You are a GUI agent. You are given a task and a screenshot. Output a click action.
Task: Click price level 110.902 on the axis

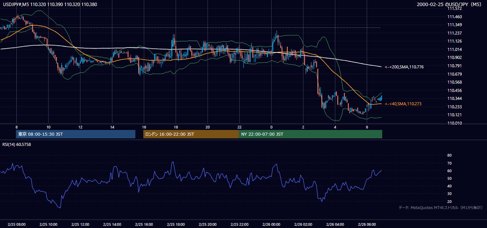[x=454, y=57]
